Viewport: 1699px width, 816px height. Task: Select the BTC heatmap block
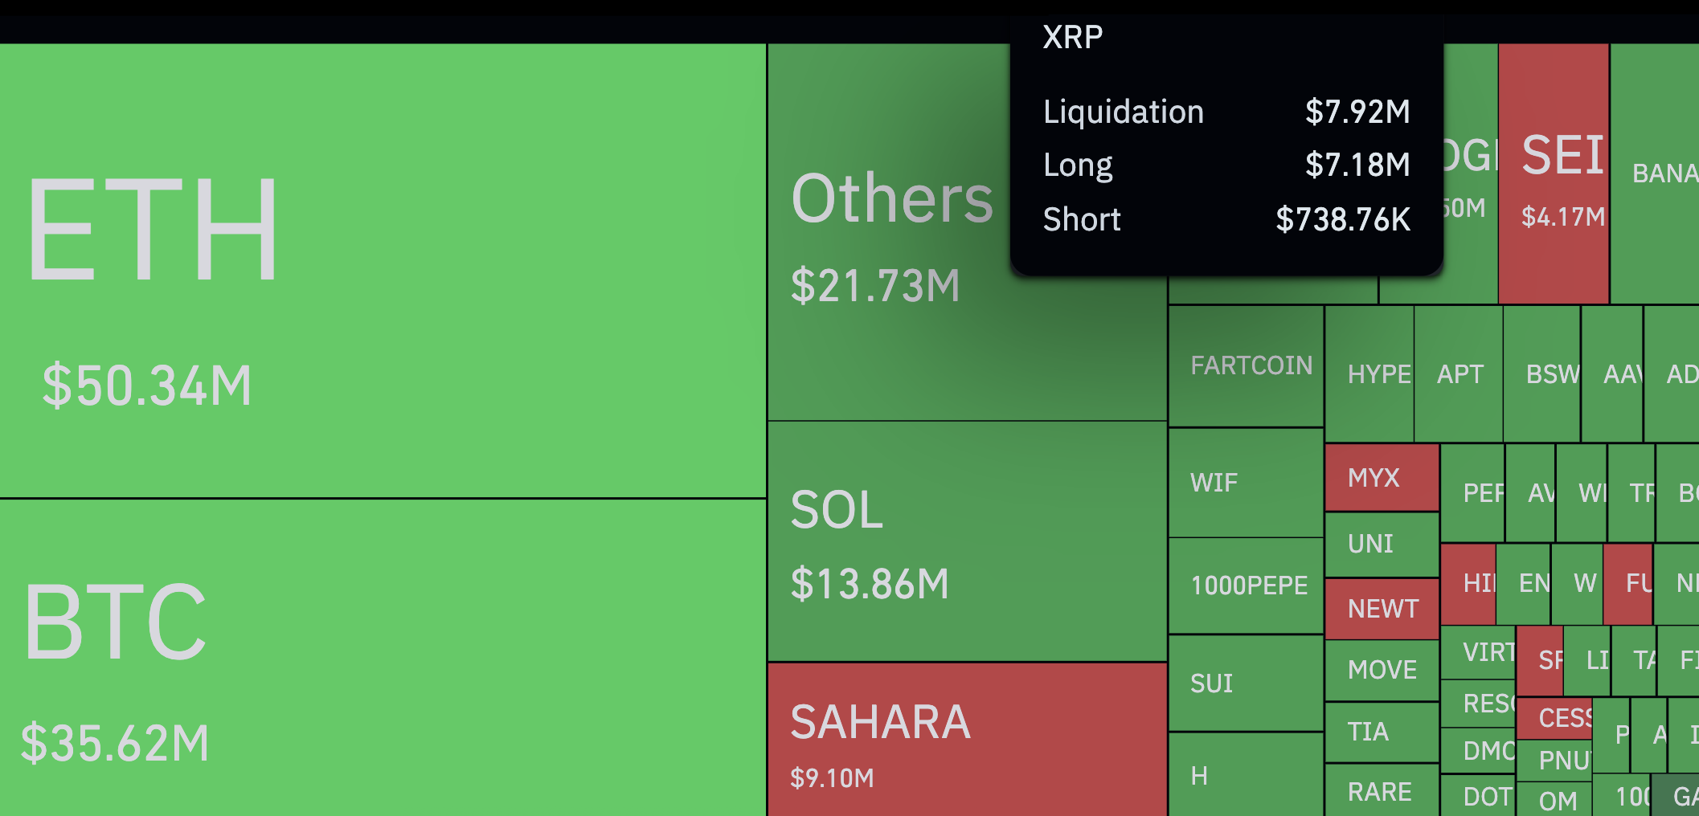(x=383, y=657)
